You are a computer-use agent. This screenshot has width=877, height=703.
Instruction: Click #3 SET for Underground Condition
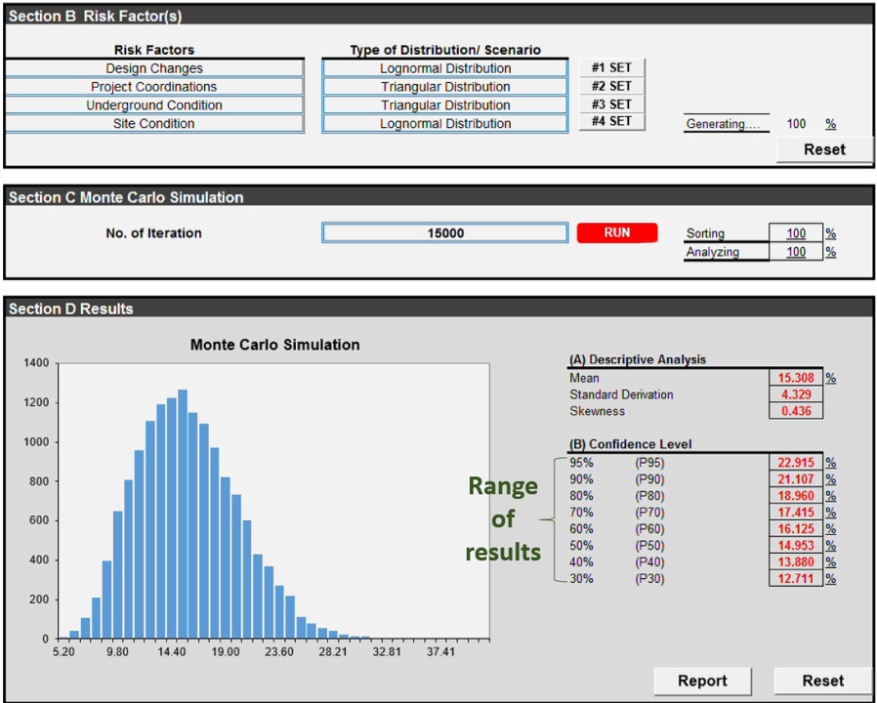pyautogui.click(x=611, y=104)
